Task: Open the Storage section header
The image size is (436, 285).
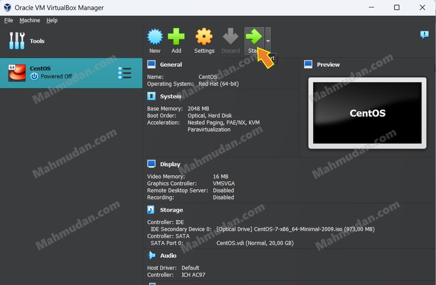Action: click(x=171, y=210)
